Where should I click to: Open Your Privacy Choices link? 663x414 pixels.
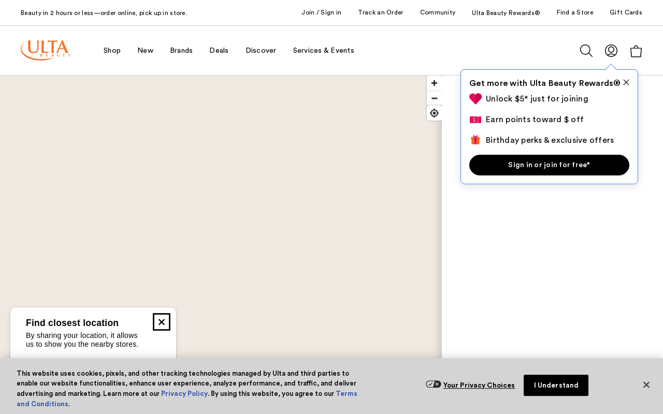(479, 385)
